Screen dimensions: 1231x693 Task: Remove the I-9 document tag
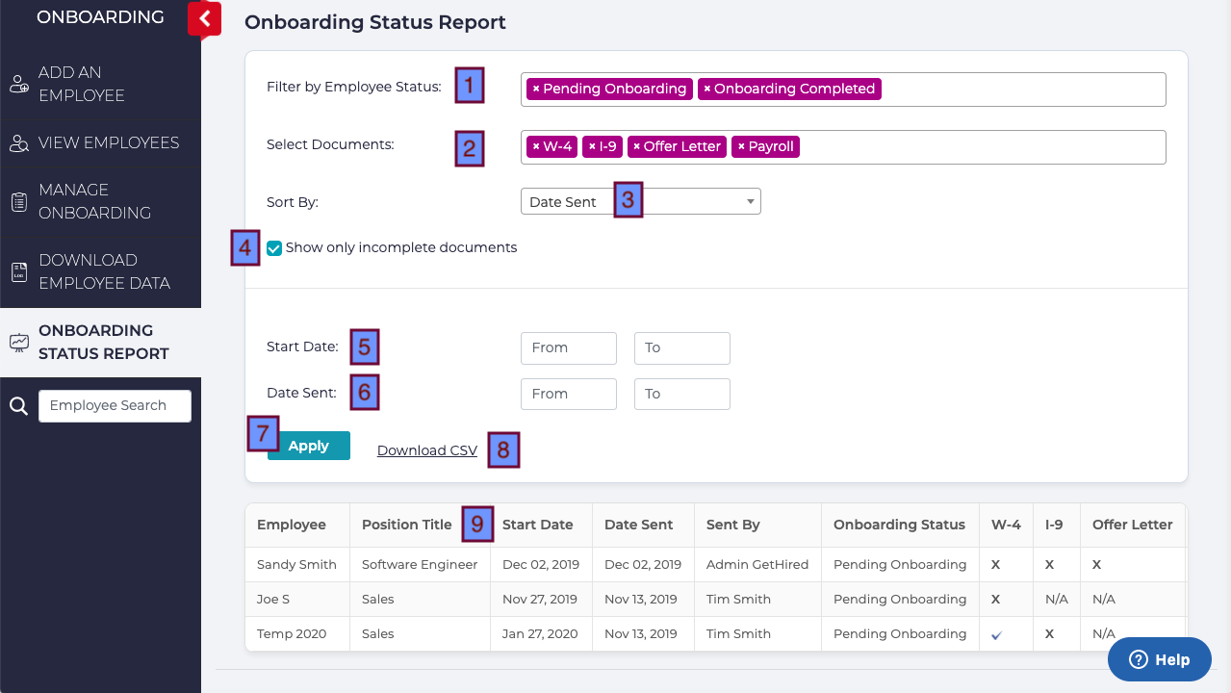[590, 146]
